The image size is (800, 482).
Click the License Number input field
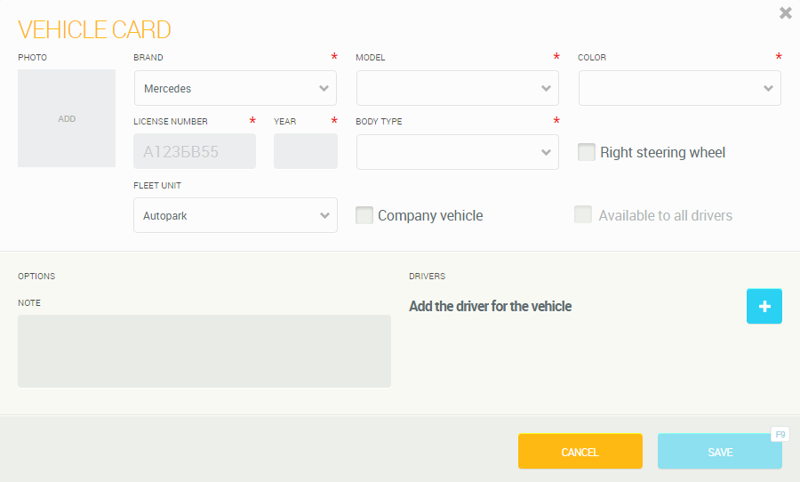tap(194, 151)
